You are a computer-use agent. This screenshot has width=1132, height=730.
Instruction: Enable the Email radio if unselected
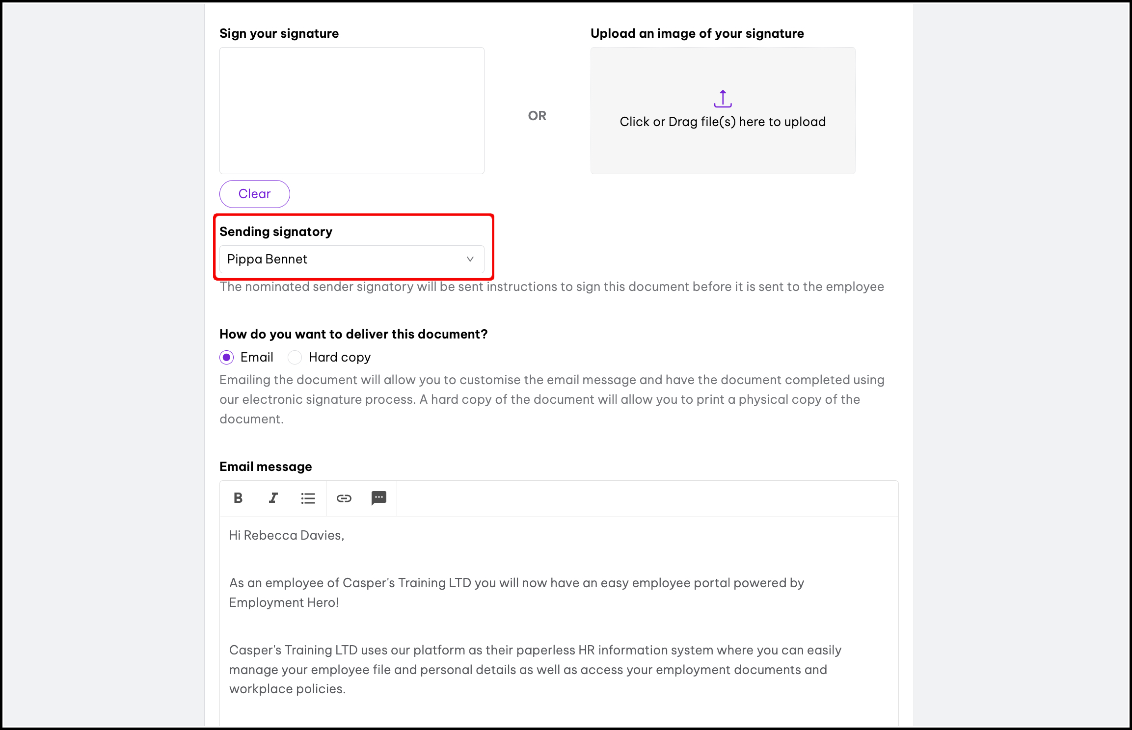point(226,357)
